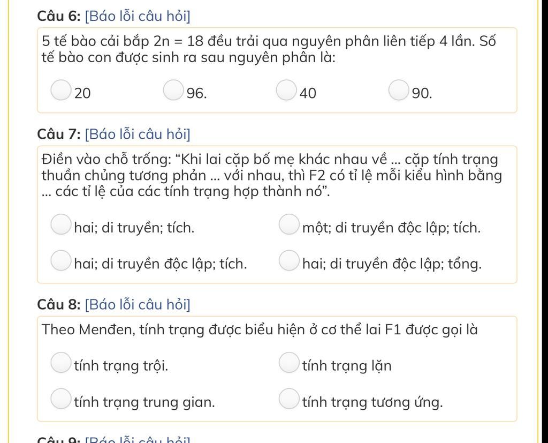Select answer 40 for Câu 6
The image size is (548, 443).
(x=286, y=91)
